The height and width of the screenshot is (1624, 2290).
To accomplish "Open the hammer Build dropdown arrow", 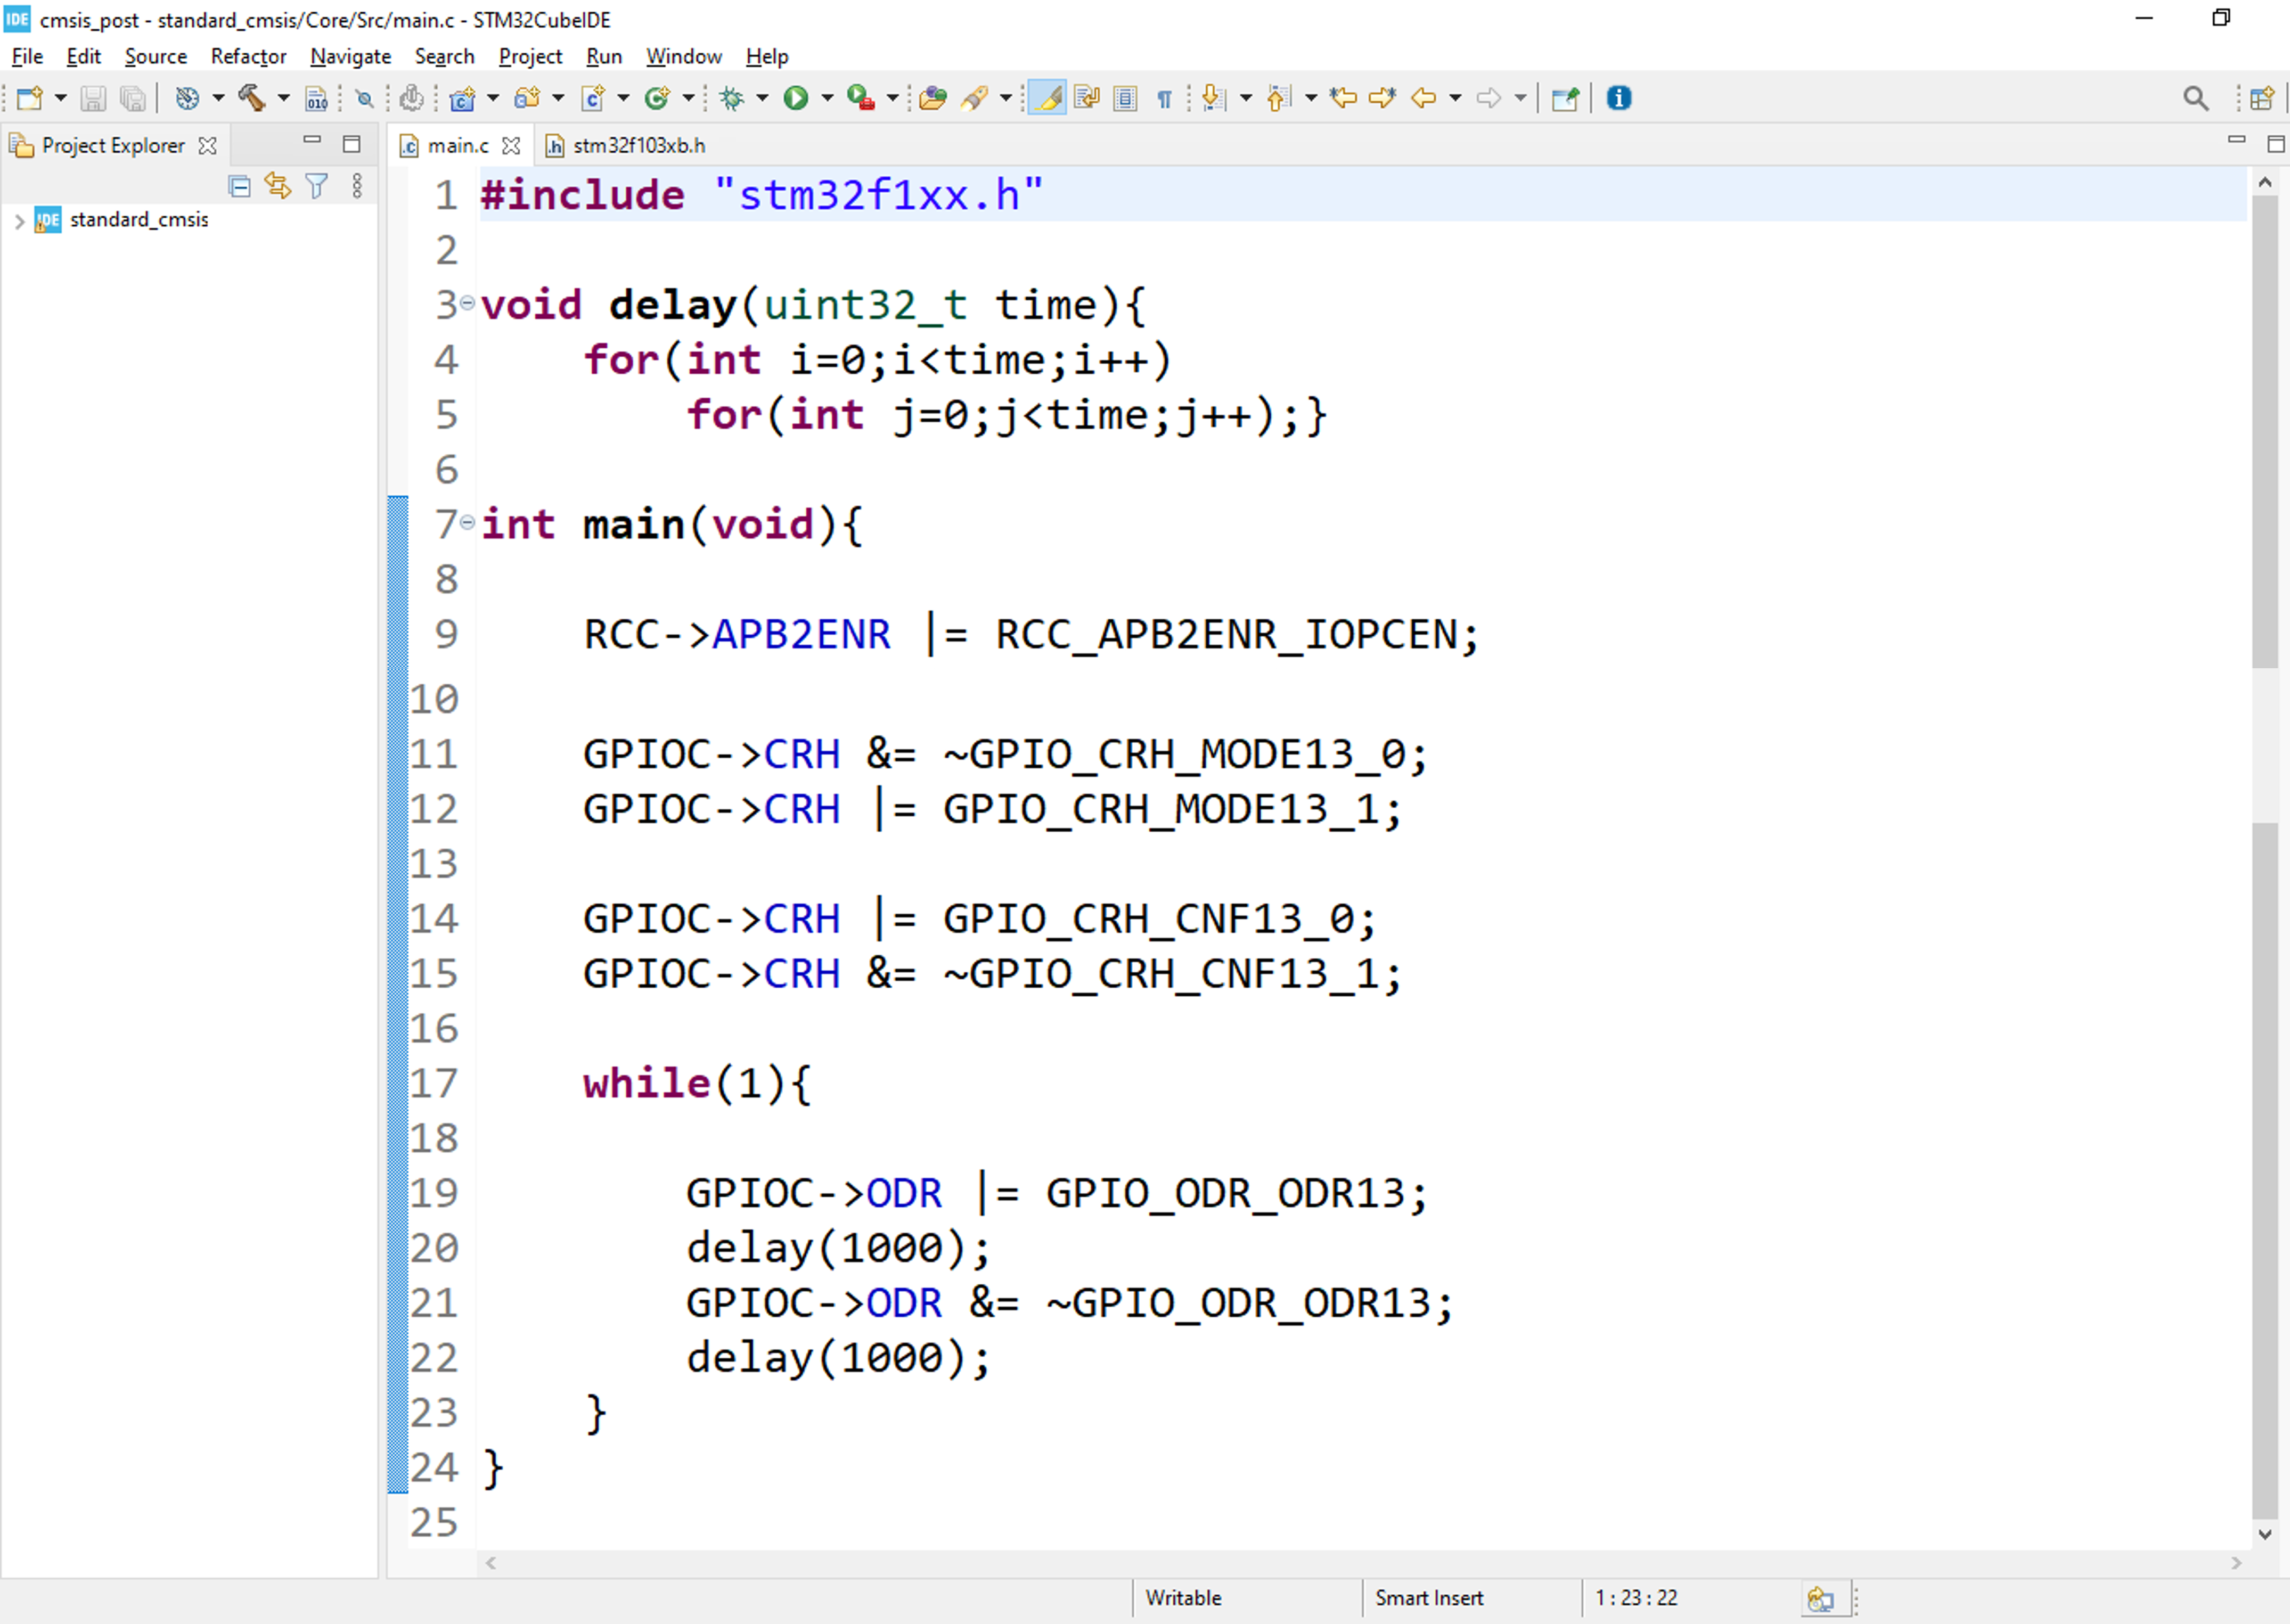I will [x=283, y=98].
